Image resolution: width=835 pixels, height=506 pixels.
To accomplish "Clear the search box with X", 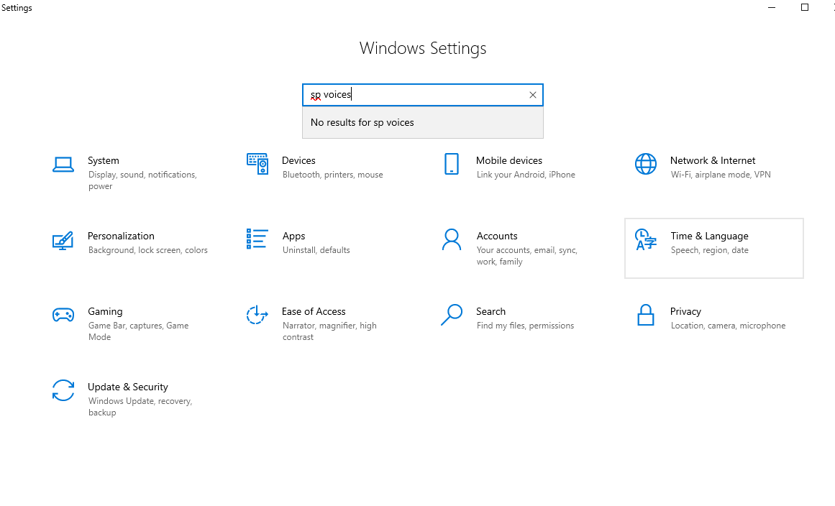I will 532,95.
